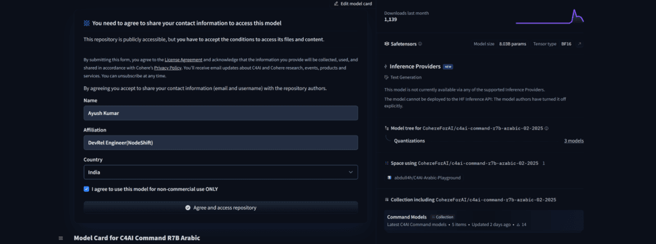Viewport: 656px width, 244px height.
Task: Click the BF16 tensor type value
Action: tap(566, 44)
